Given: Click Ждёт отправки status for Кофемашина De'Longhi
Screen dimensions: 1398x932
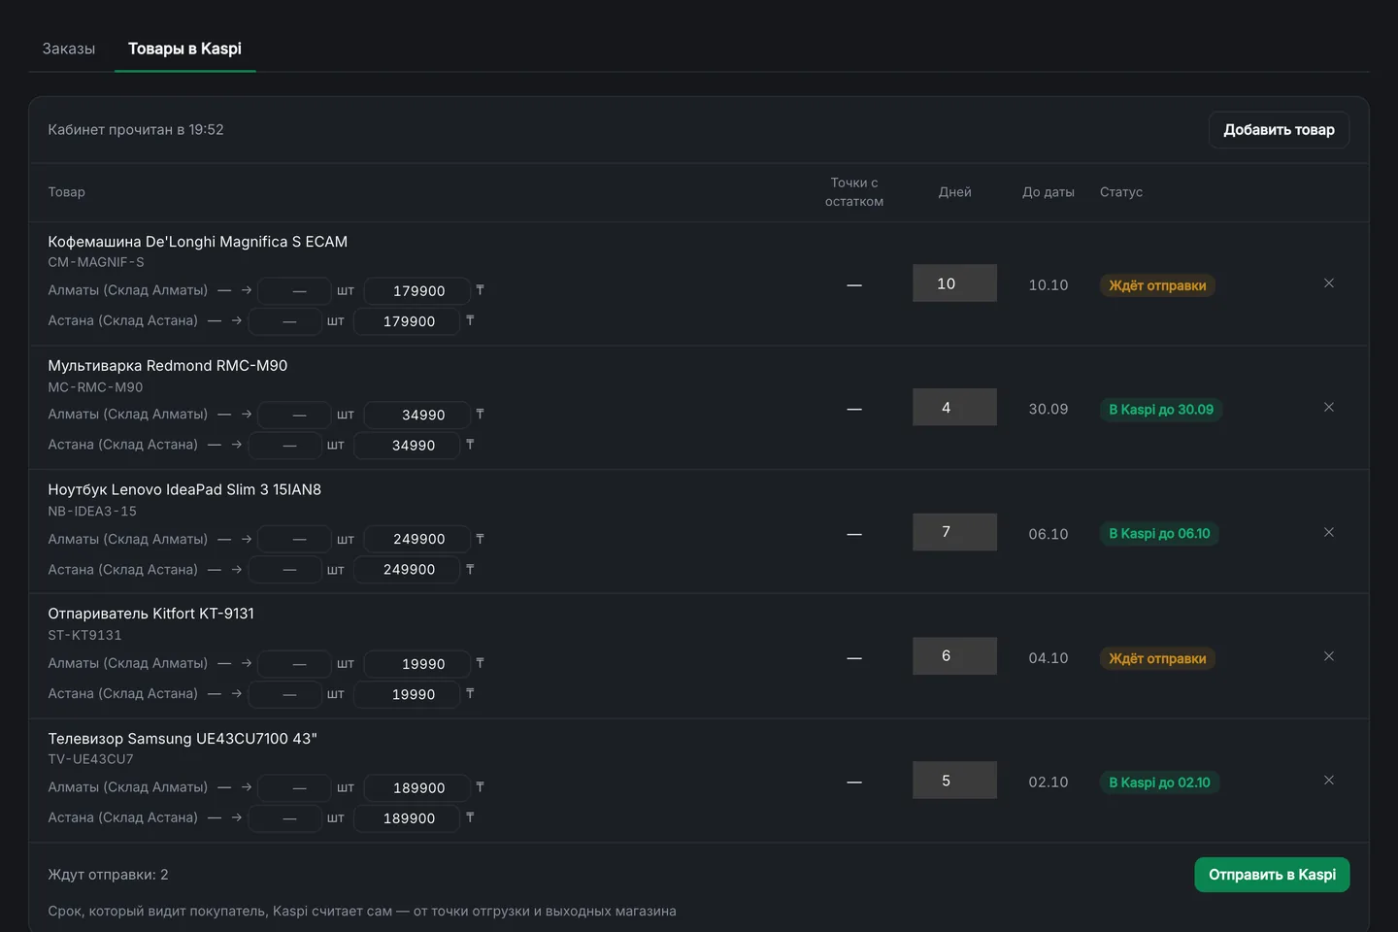Looking at the screenshot, I should [x=1158, y=285].
